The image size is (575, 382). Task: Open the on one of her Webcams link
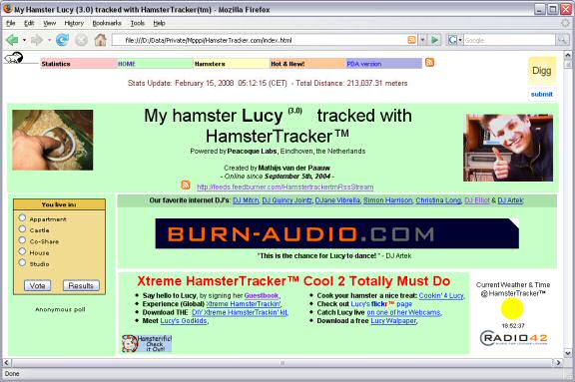403,312
